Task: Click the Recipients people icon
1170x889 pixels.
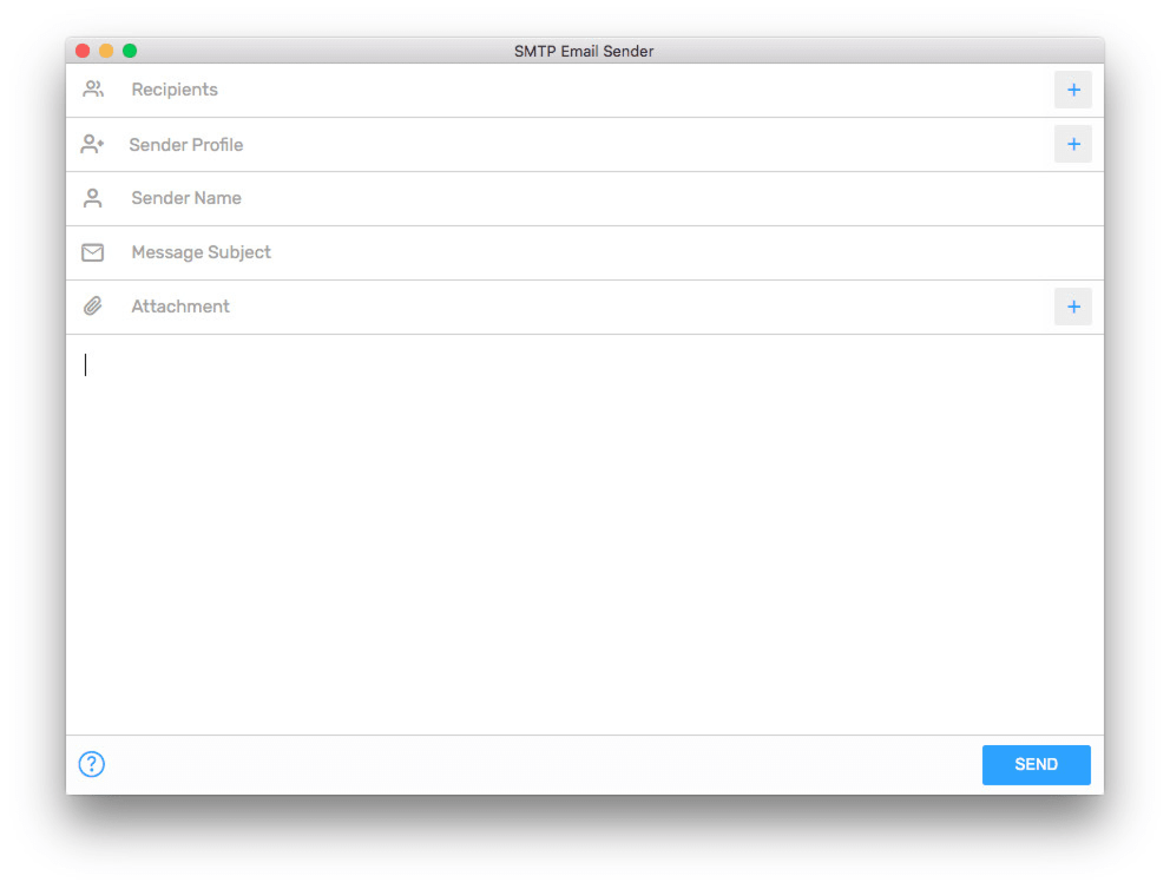Action: (x=93, y=90)
